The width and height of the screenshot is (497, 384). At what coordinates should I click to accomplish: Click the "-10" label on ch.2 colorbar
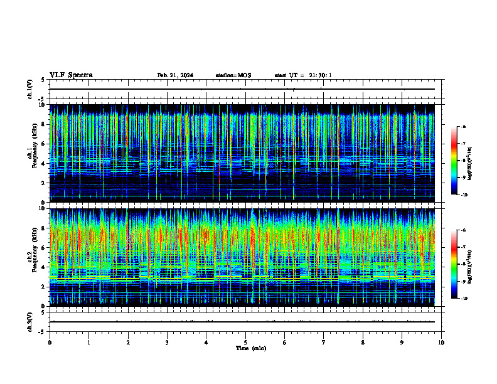[464, 299]
